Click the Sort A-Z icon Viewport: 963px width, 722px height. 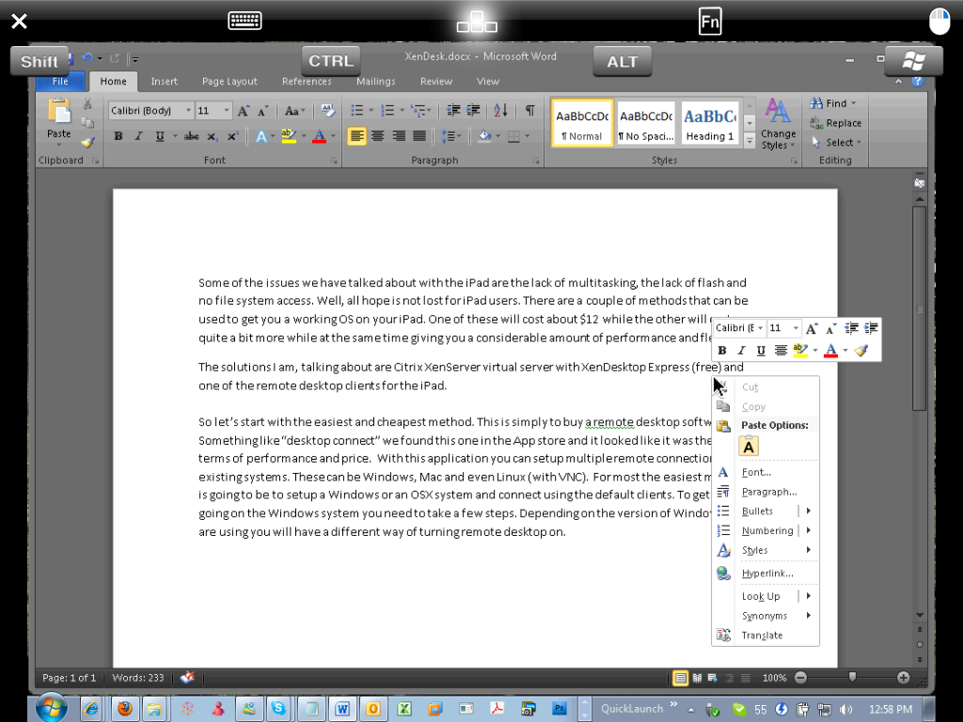click(500, 111)
